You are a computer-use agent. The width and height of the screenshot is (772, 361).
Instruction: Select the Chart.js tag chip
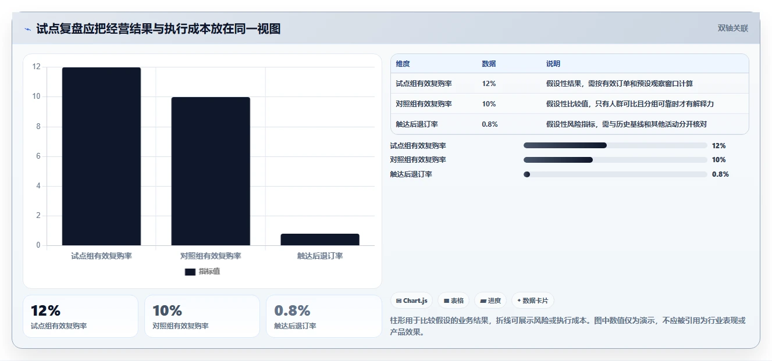point(411,301)
